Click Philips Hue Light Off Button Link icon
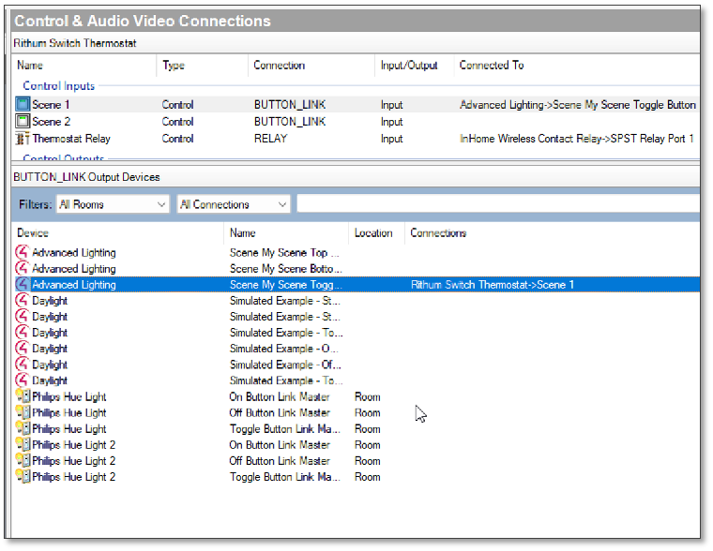 [x=23, y=412]
